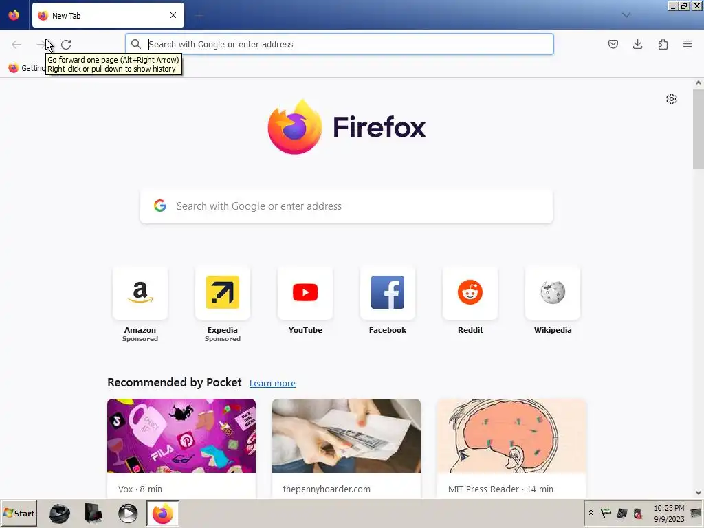This screenshot has width=704, height=528.
Task: Open the Windows Start menu
Action: click(19, 514)
